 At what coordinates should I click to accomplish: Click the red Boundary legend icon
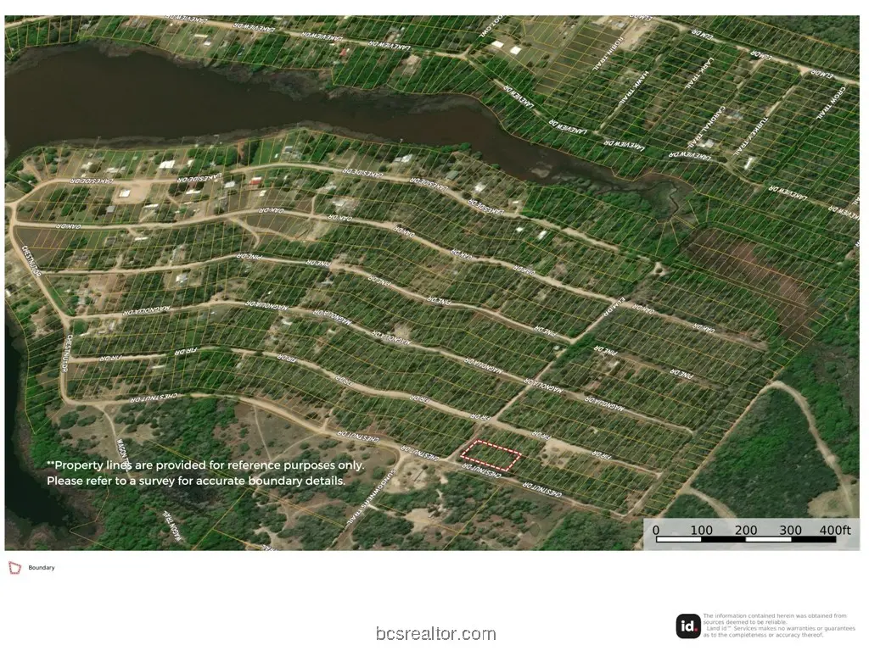point(14,567)
